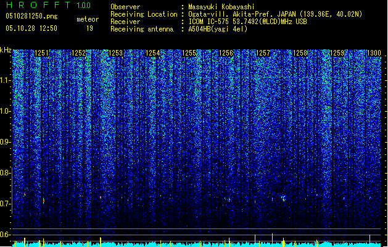Click the 1255 time marker
This screenshot has width=388, height=247.
pos(189,53)
